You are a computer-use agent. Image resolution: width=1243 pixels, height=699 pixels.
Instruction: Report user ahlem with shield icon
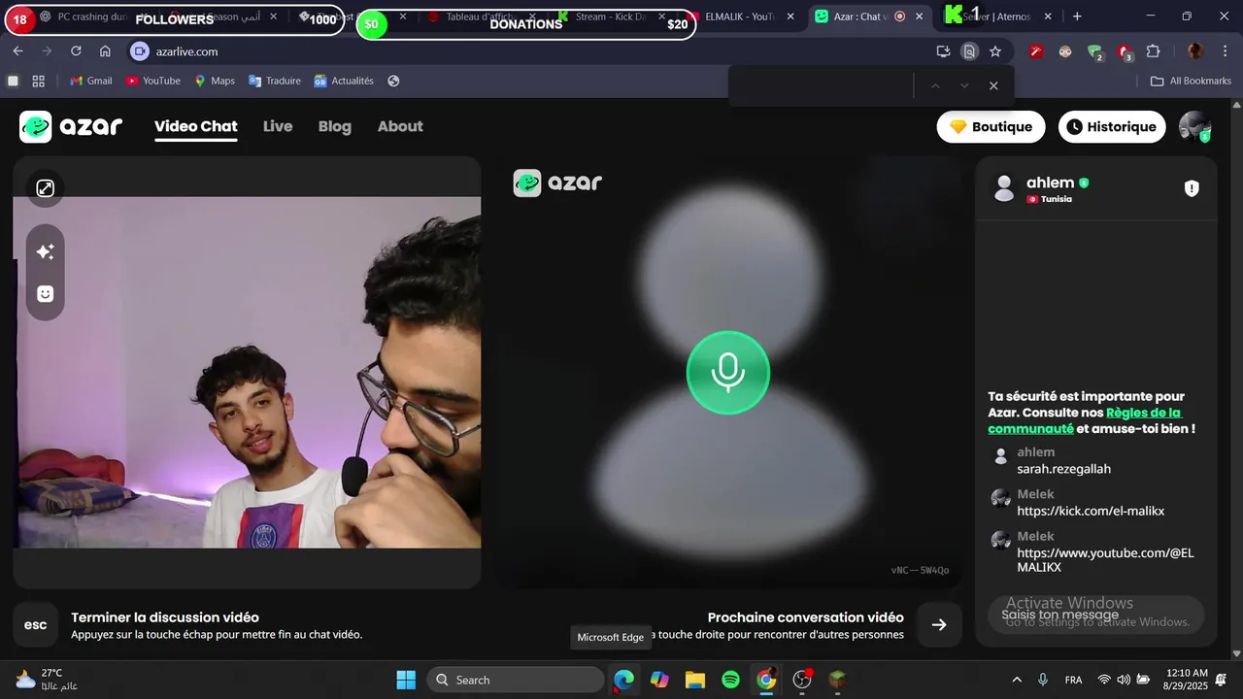1192,188
